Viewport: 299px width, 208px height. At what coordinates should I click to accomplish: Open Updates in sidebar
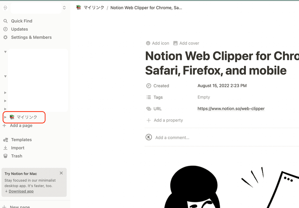(19, 29)
